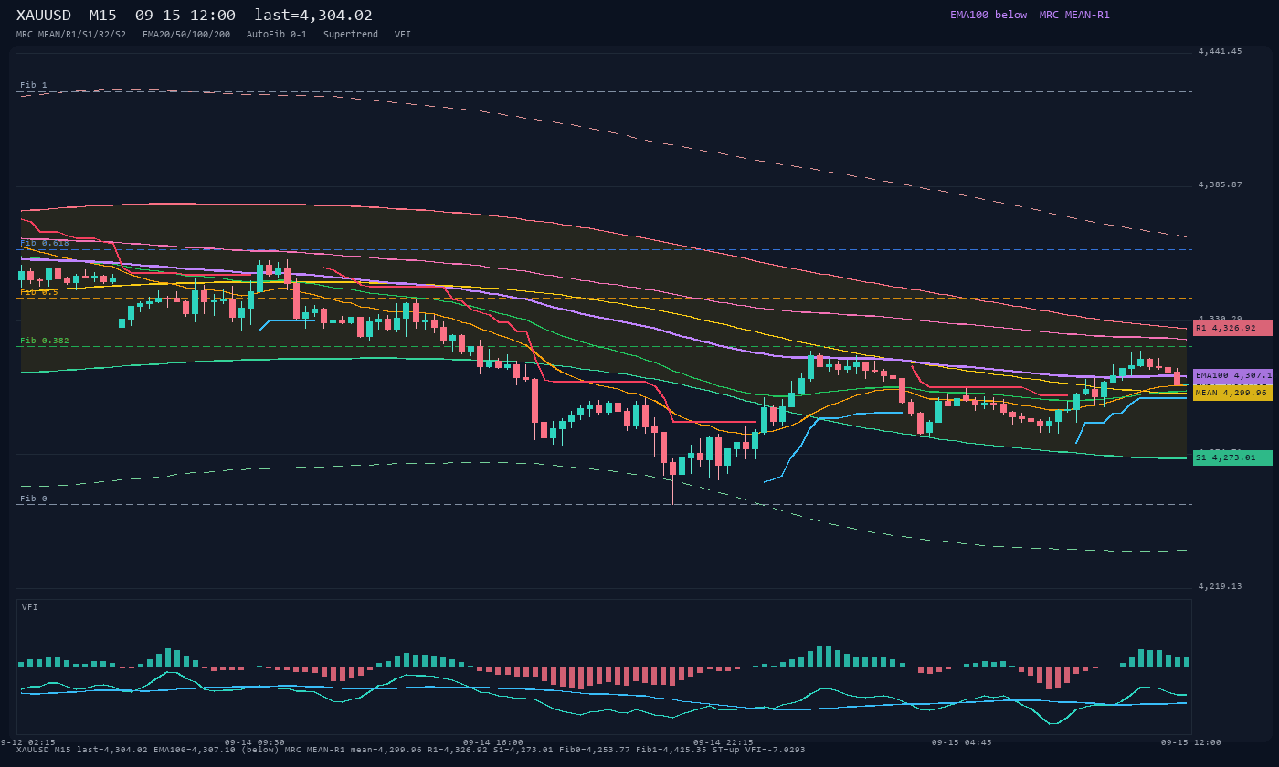Screen dimensions: 1279x767
Task: Click the 09-15 04:45 time axis label
Action: [961, 742]
